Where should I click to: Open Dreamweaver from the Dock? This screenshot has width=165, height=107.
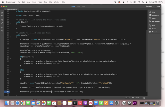pyautogui.click(x=135, y=103)
